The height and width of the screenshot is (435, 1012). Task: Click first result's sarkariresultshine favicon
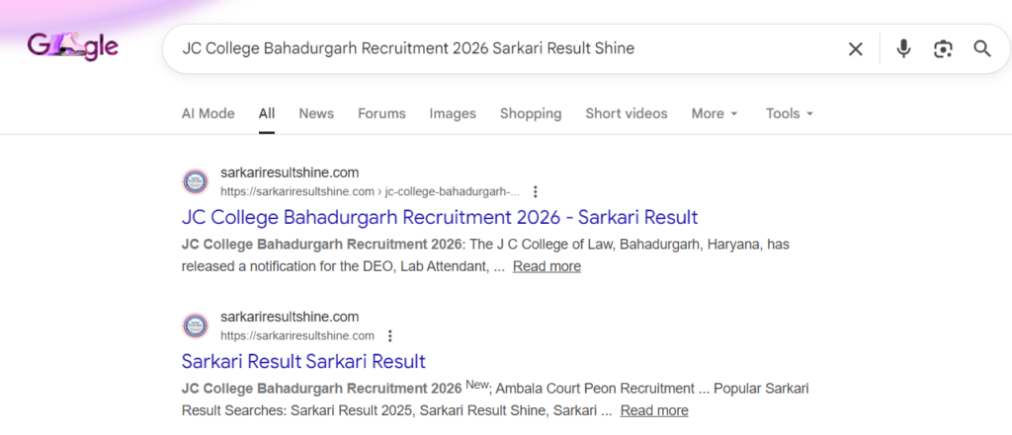click(x=196, y=181)
